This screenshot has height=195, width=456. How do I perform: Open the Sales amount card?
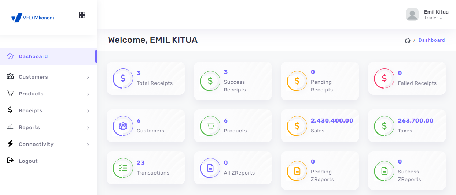coord(320,126)
